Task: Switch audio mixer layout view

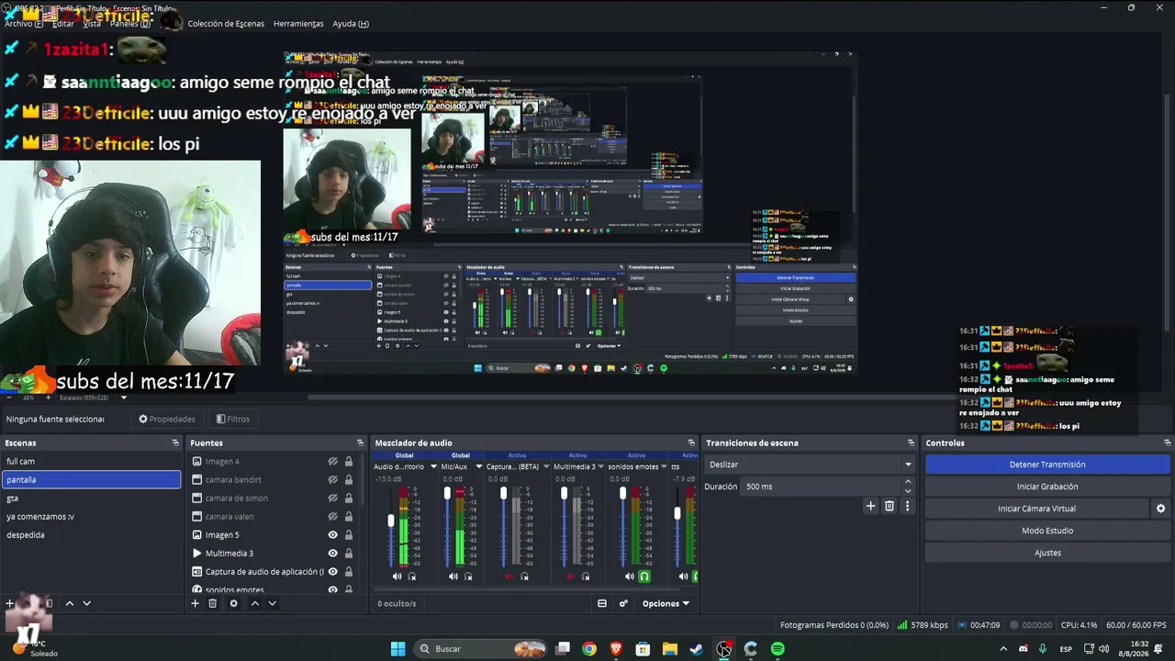Action: coord(602,603)
